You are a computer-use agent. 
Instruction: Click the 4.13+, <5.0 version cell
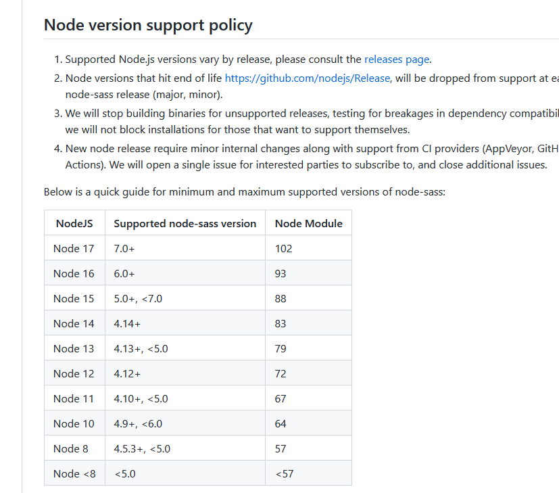tap(141, 348)
